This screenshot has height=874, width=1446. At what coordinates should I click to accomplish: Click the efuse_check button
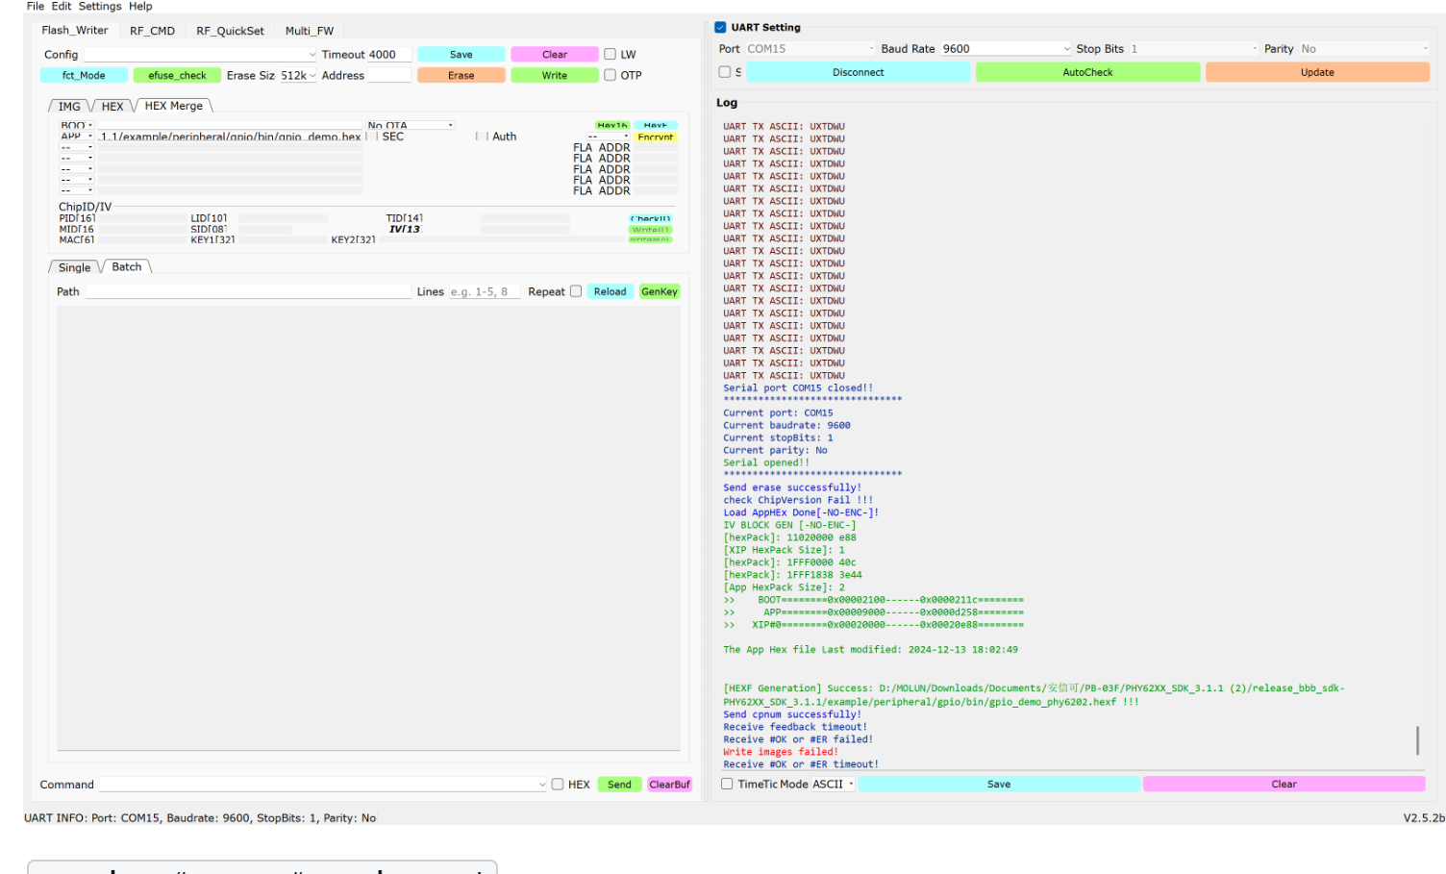(177, 75)
